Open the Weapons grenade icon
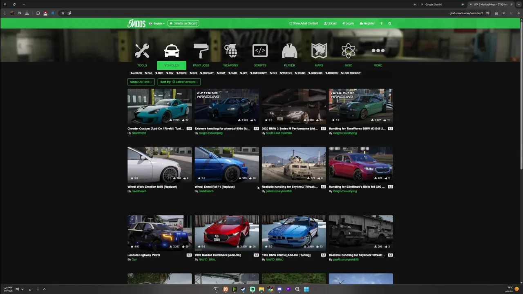This screenshot has height=294, width=523. [x=230, y=51]
